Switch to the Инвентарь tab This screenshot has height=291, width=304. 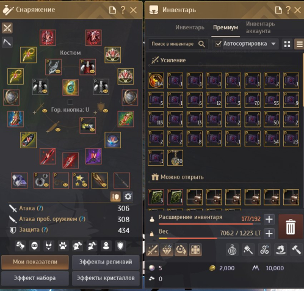pos(190,27)
